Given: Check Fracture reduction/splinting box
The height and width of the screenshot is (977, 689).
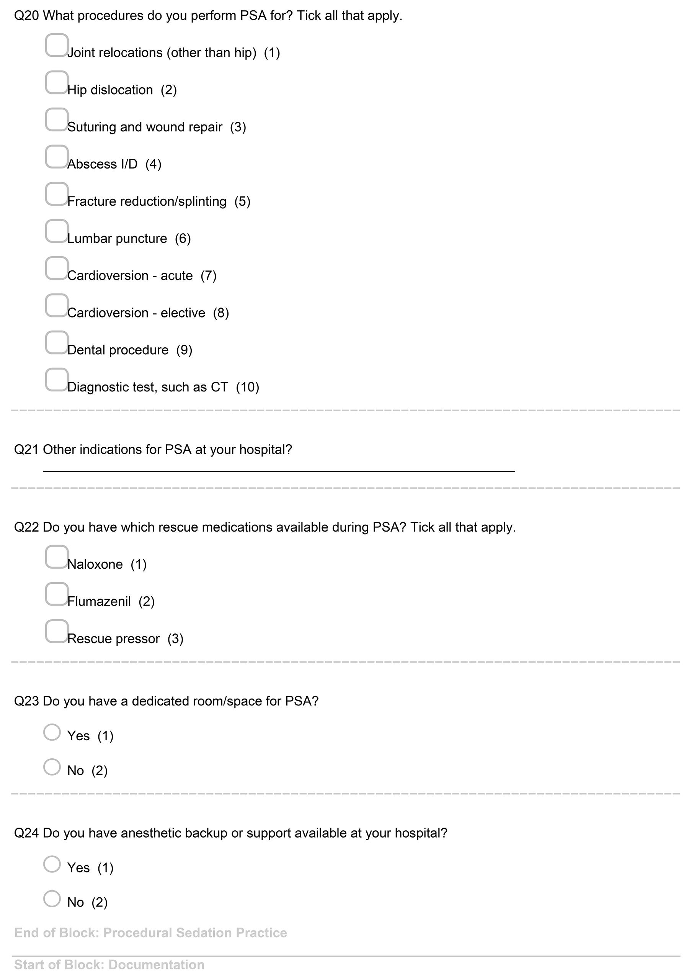Looking at the screenshot, I should coord(57,194).
